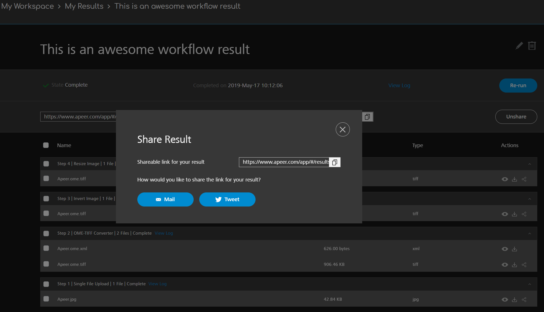Click the pencil edit title icon
Image resolution: width=544 pixels, height=312 pixels.
[x=519, y=46]
